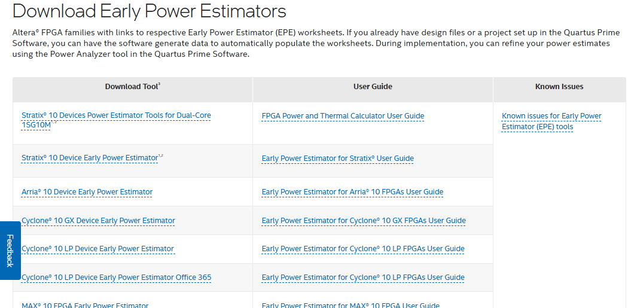Open Cyclone 10 GX FPGAs User Guide link

[364, 220]
